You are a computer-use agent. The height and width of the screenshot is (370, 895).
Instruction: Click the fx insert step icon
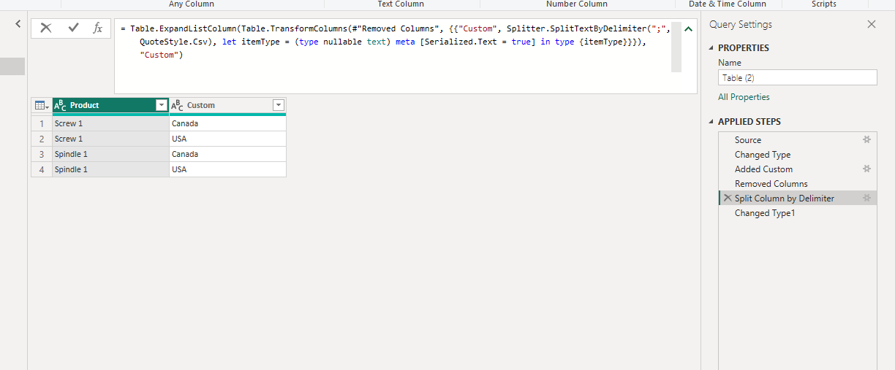[x=97, y=28]
